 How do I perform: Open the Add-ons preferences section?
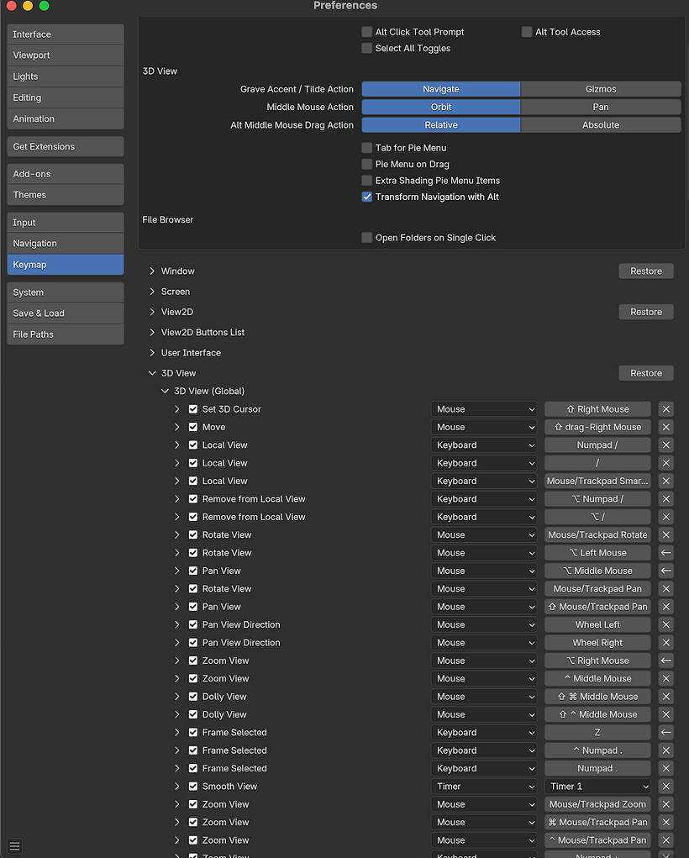(x=65, y=174)
